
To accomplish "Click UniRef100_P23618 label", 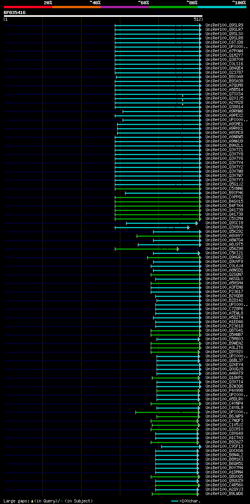I will coord(224,326).
